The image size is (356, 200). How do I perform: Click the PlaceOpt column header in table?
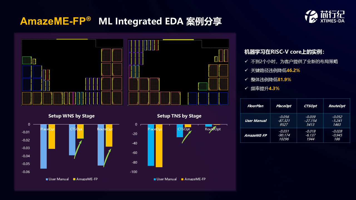pos(283,106)
